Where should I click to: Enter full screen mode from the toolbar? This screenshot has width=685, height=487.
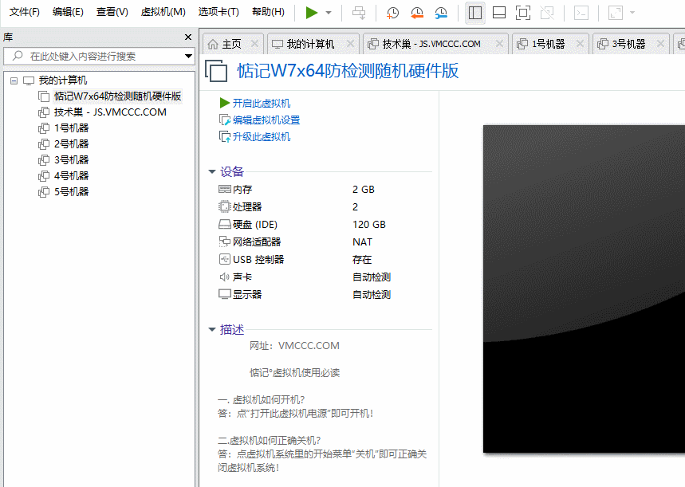point(522,13)
